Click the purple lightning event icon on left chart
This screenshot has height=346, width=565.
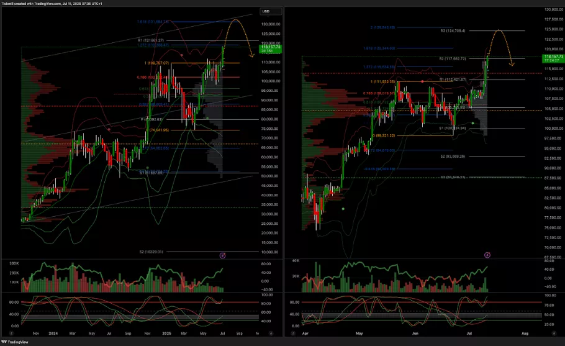click(x=223, y=255)
